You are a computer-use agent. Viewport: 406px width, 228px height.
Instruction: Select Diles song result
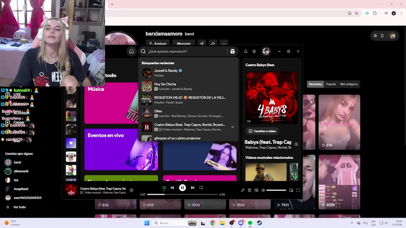click(188, 113)
